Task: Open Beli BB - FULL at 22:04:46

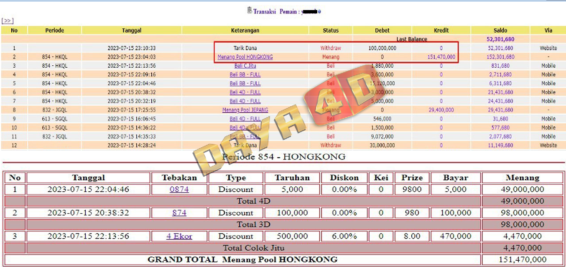Action: [x=245, y=83]
